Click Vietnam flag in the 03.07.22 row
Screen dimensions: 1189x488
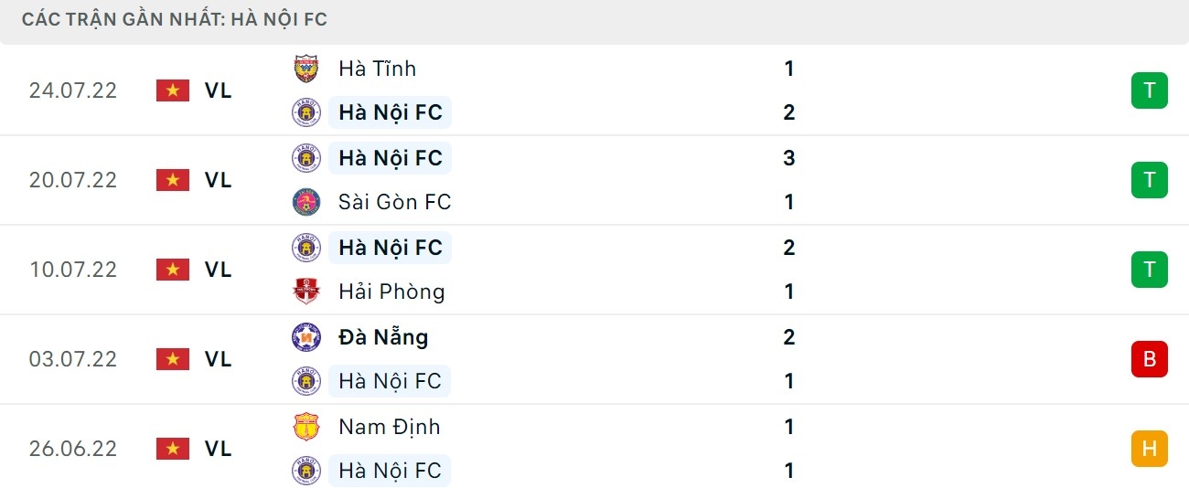(x=172, y=359)
